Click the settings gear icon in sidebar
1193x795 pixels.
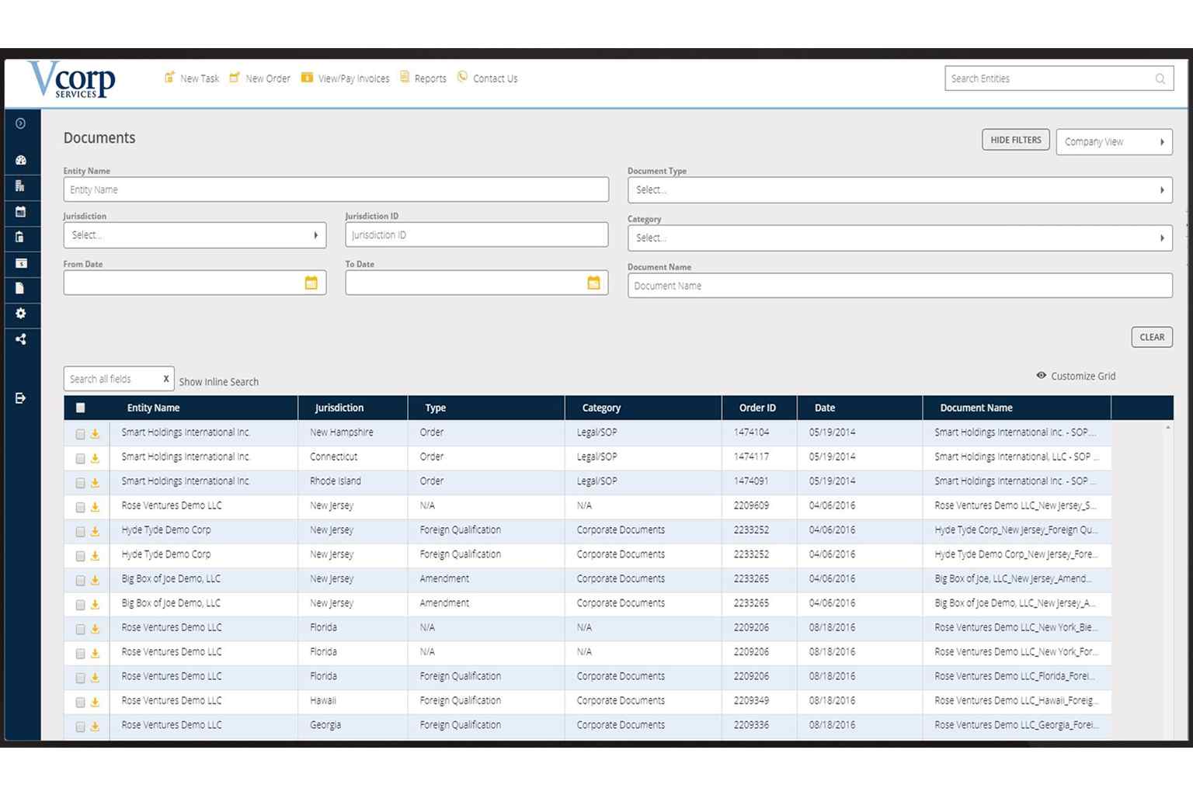(21, 314)
